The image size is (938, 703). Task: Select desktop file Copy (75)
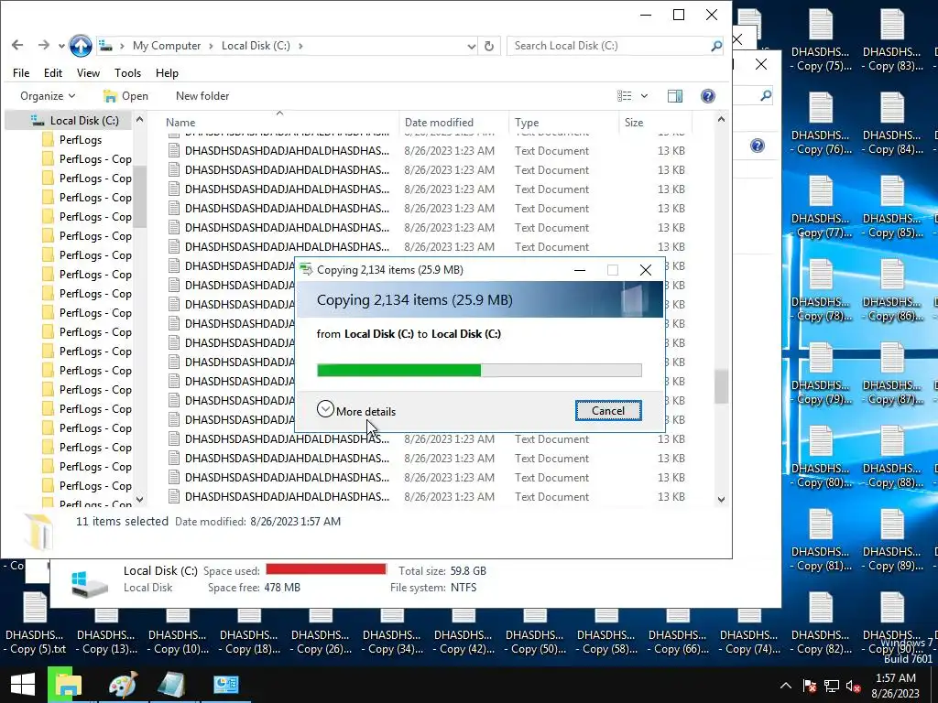point(821,41)
